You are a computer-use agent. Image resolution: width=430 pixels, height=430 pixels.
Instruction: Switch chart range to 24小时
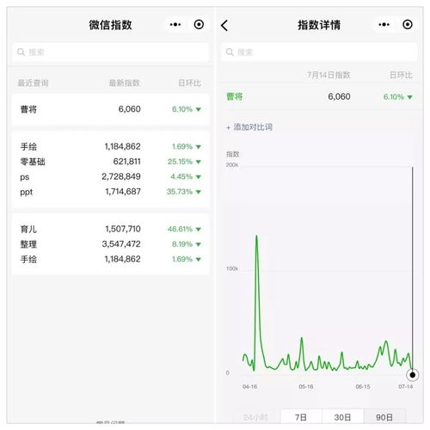click(x=255, y=417)
